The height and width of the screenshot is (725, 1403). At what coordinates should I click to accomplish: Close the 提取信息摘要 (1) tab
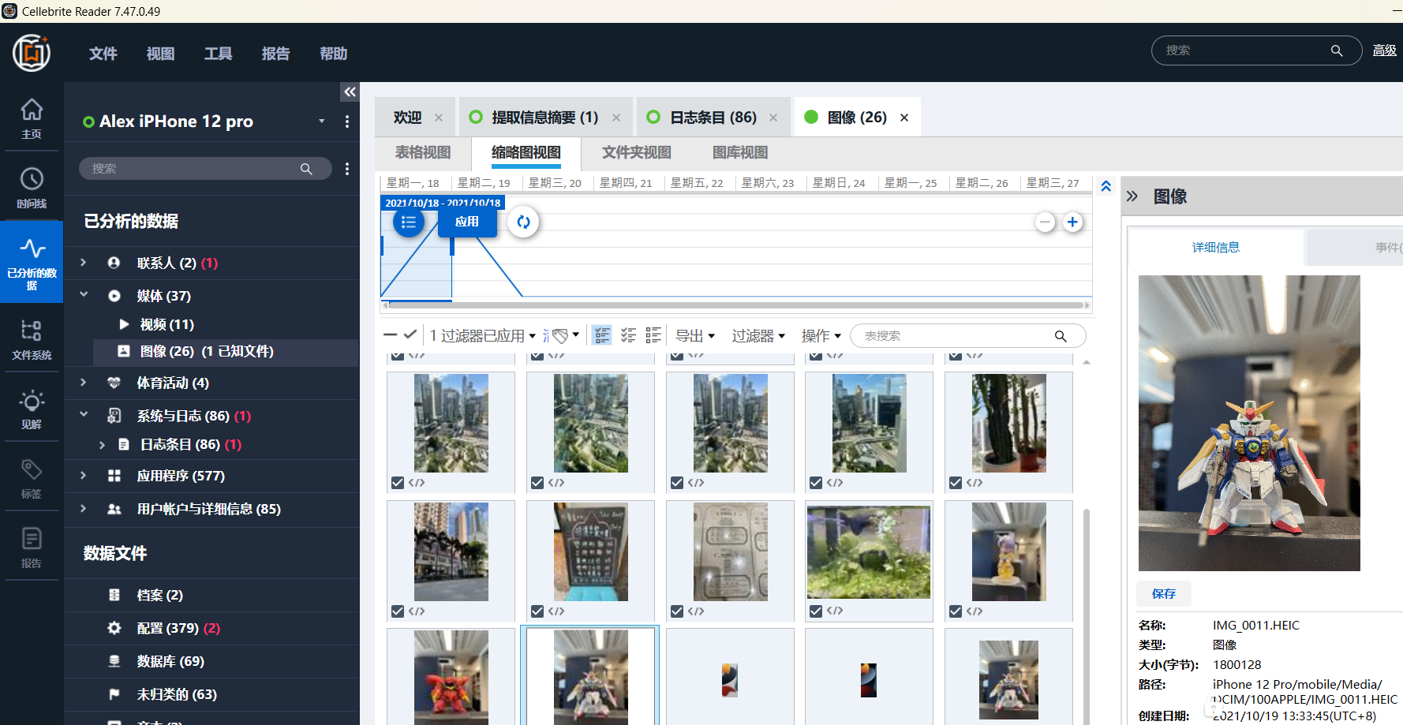[x=616, y=118]
